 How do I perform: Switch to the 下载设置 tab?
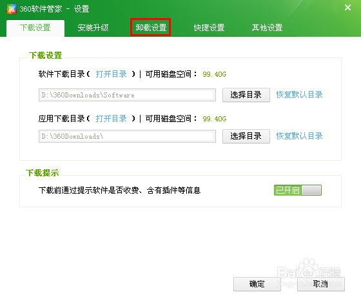point(35,28)
